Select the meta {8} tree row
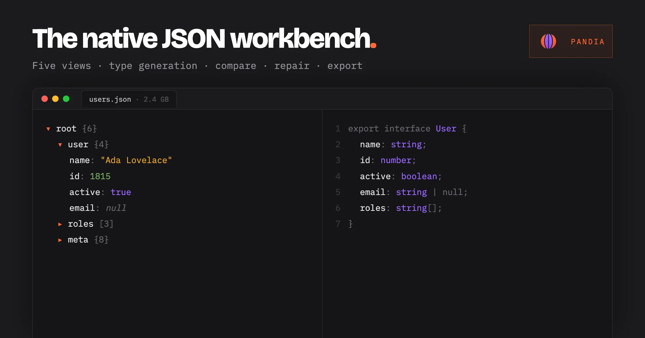The width and height of the screenshot is (645, 338). [84, 240]
